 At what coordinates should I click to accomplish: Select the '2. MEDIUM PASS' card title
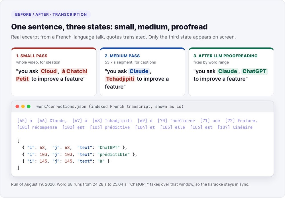[122, 56]
